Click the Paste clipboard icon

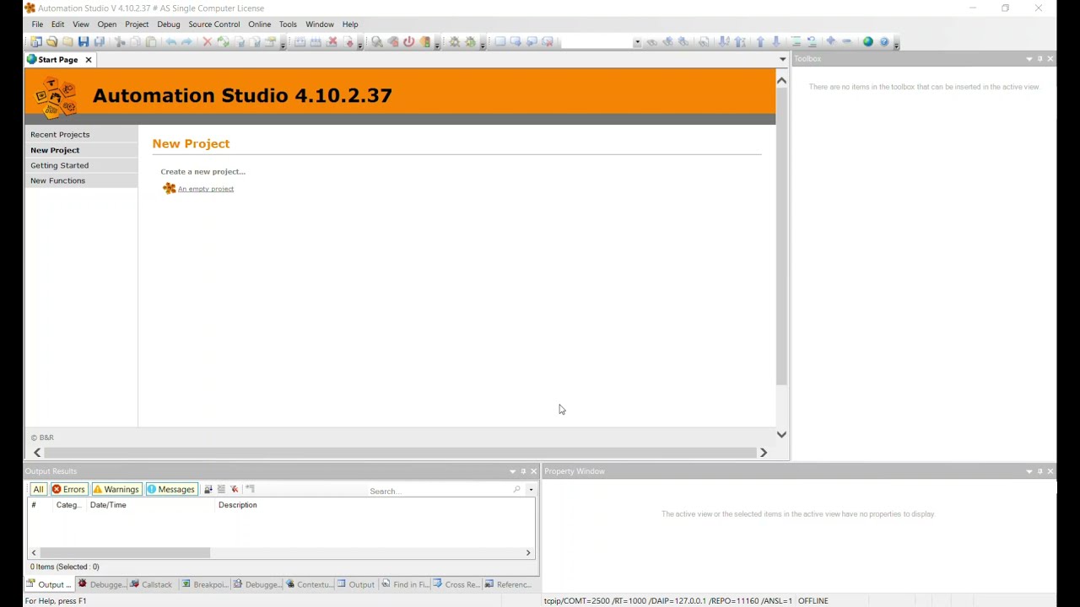(x=151, y=41)
